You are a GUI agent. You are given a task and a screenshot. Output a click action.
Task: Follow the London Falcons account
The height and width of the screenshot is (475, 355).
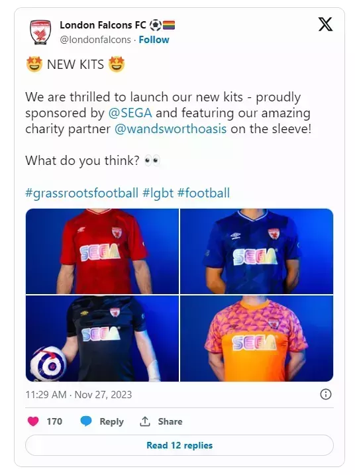pos(154,40)
